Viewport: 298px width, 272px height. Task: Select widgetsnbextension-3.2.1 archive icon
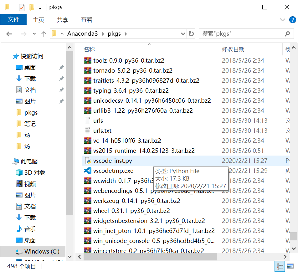87,221
